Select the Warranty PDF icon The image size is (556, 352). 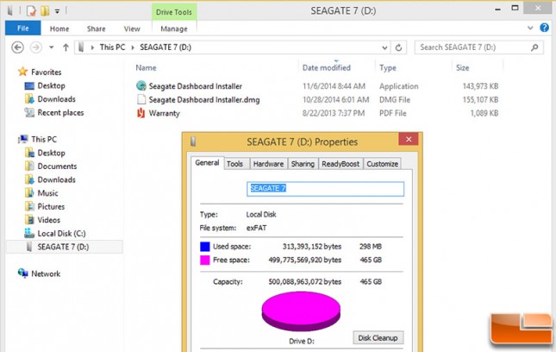coord(141,113)
